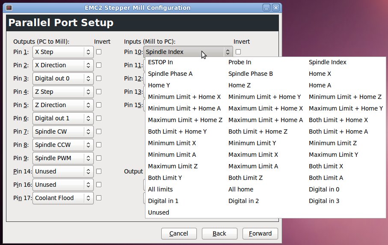Go Back to previous page

pyautogui.click(x=219, y=233)
